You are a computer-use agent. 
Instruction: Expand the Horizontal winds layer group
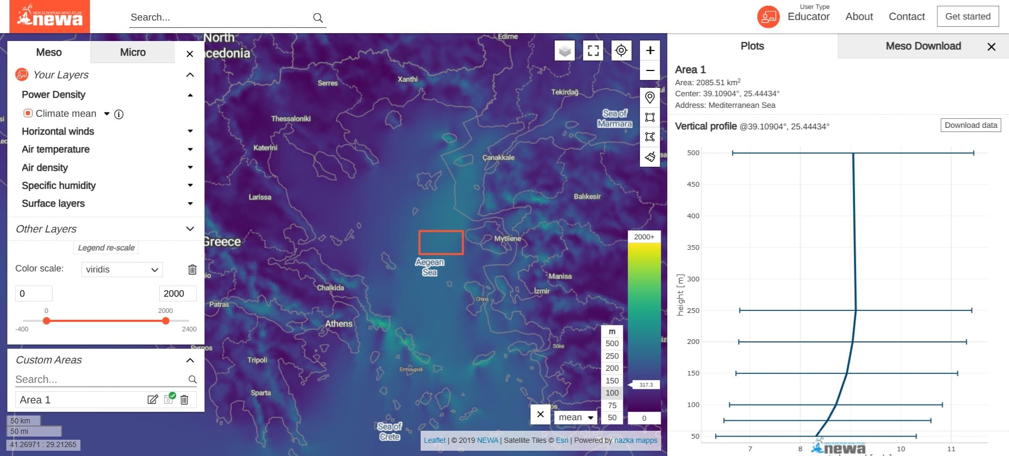coord(190,131)
